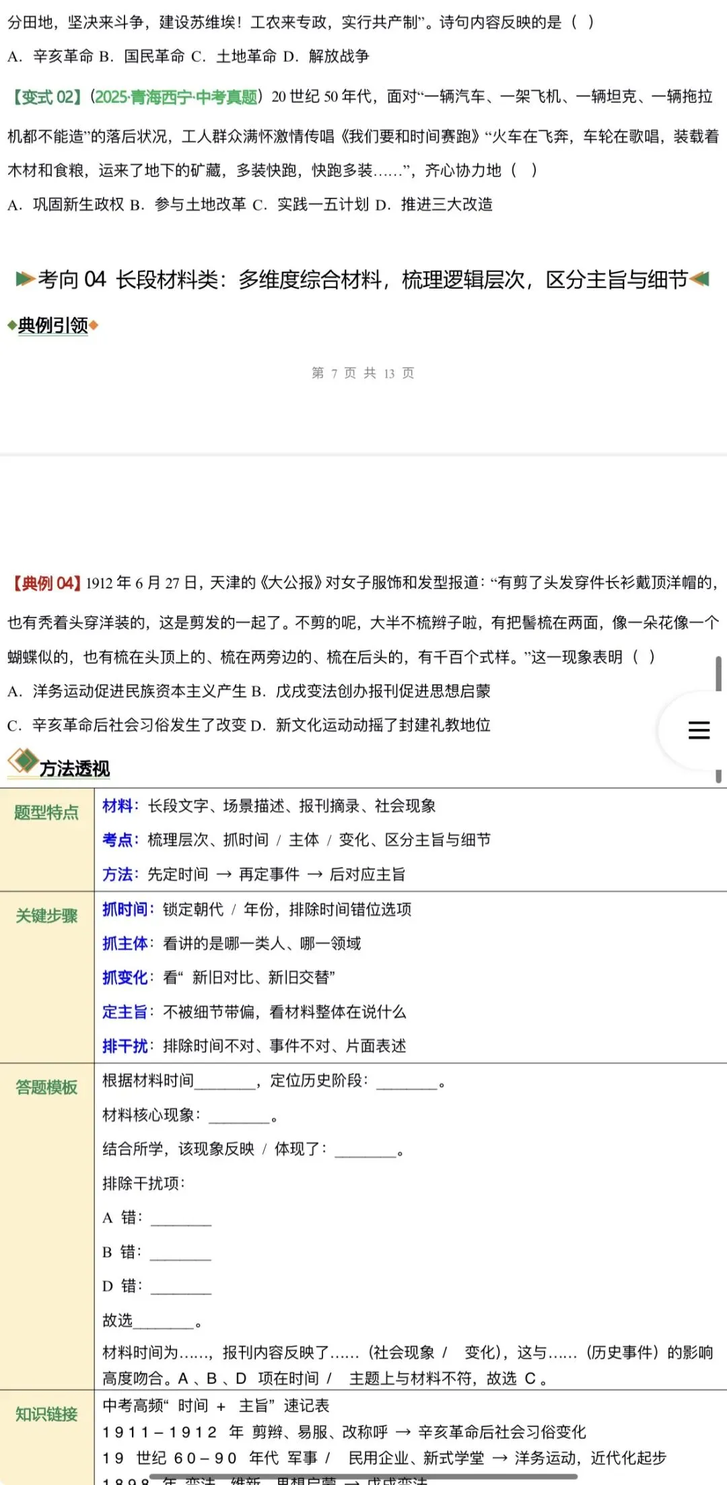Viewport: 727px width, 1485px height.
Task: Click the 方法透视 section heading
Action: pyautogui.click(x=75, y=768)
